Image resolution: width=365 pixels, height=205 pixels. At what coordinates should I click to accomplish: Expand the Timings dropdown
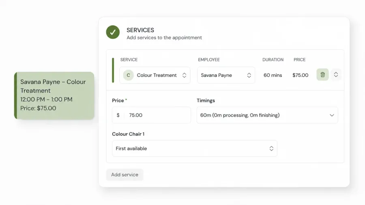pyautogui.click(x=267, y=115)
